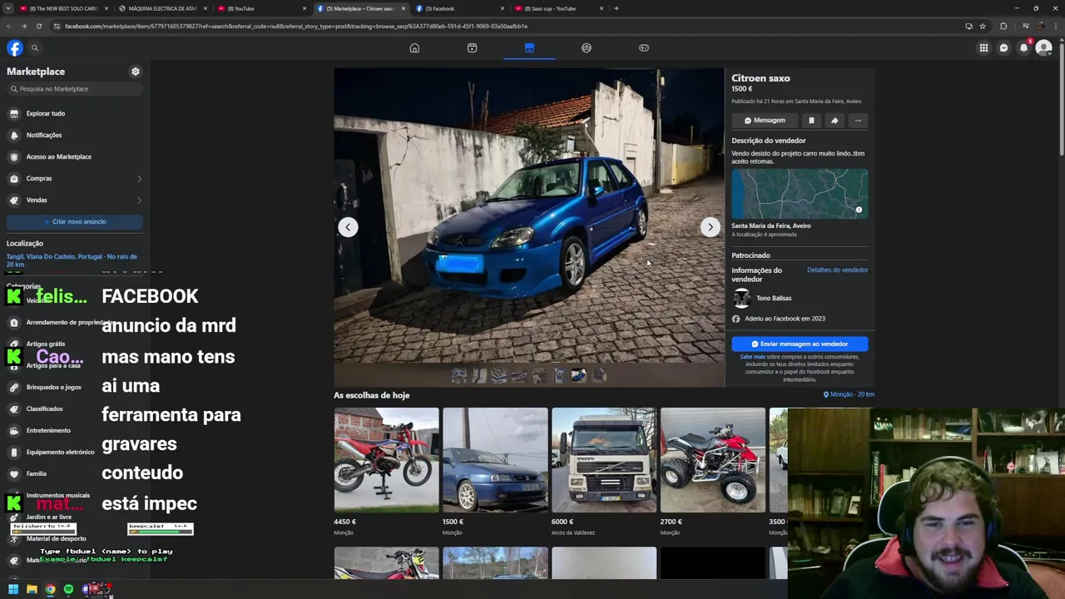This screenshot has height=599, width=1065.
Task: Open the Entretenimento category
Action: 48,430
